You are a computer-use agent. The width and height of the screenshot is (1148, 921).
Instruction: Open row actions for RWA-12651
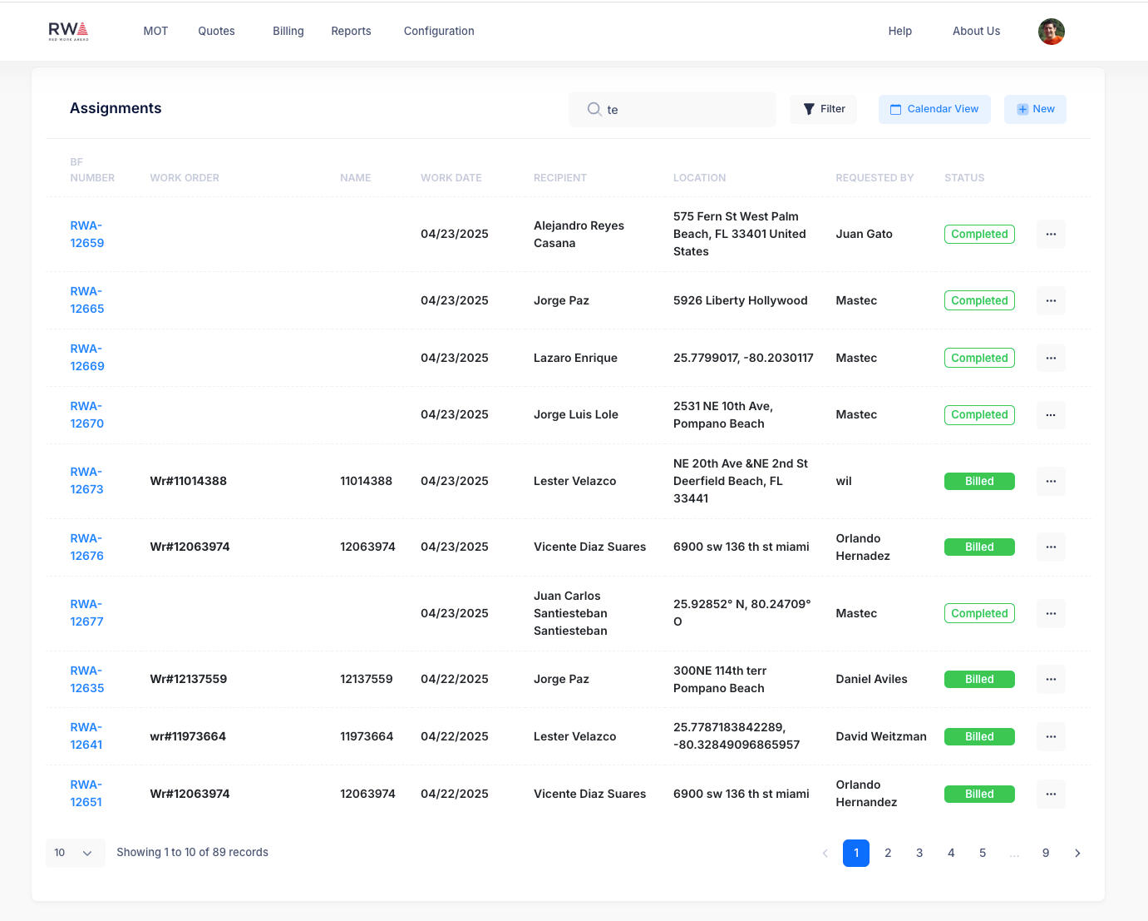[1051, 795]
